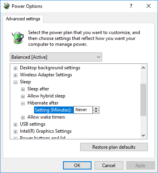Click Restore plan defaults button
Image resolution: width=158 pixels, height=173 pixels.
[x=114, y=147]
